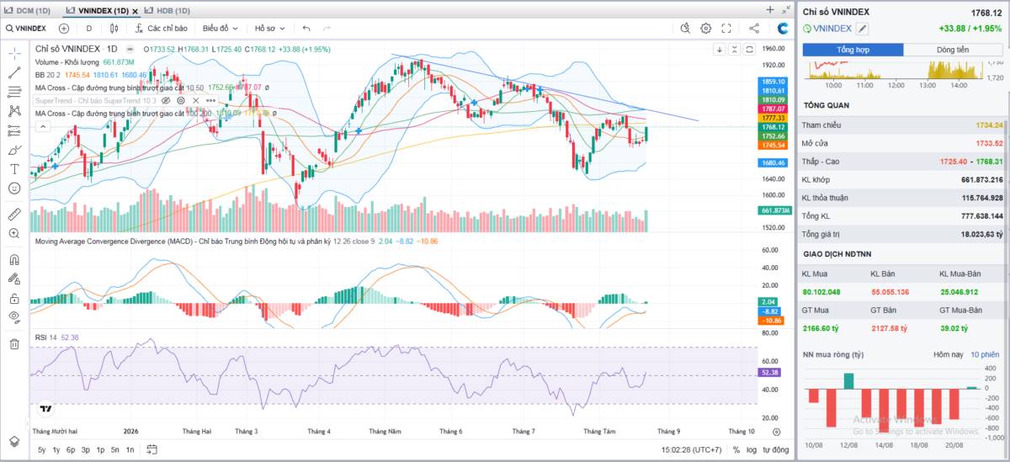Set time range to 5n
The width and height of the screenshot is (1010, 462).
point(115,449)
